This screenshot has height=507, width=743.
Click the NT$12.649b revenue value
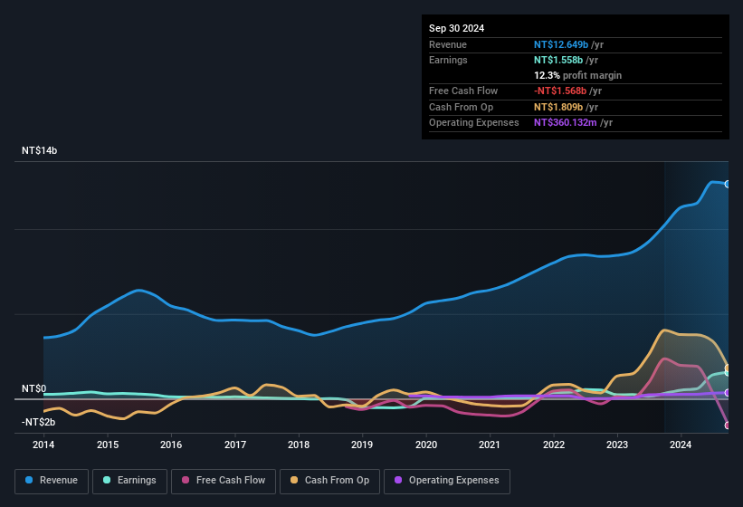[x=561, y=44]
